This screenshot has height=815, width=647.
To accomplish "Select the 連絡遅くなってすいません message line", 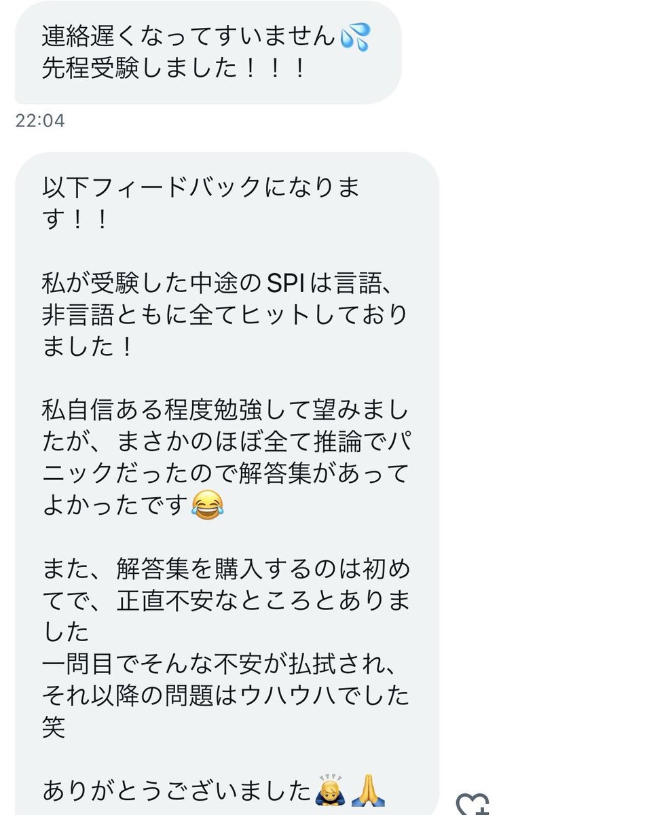I will [189, 37].
